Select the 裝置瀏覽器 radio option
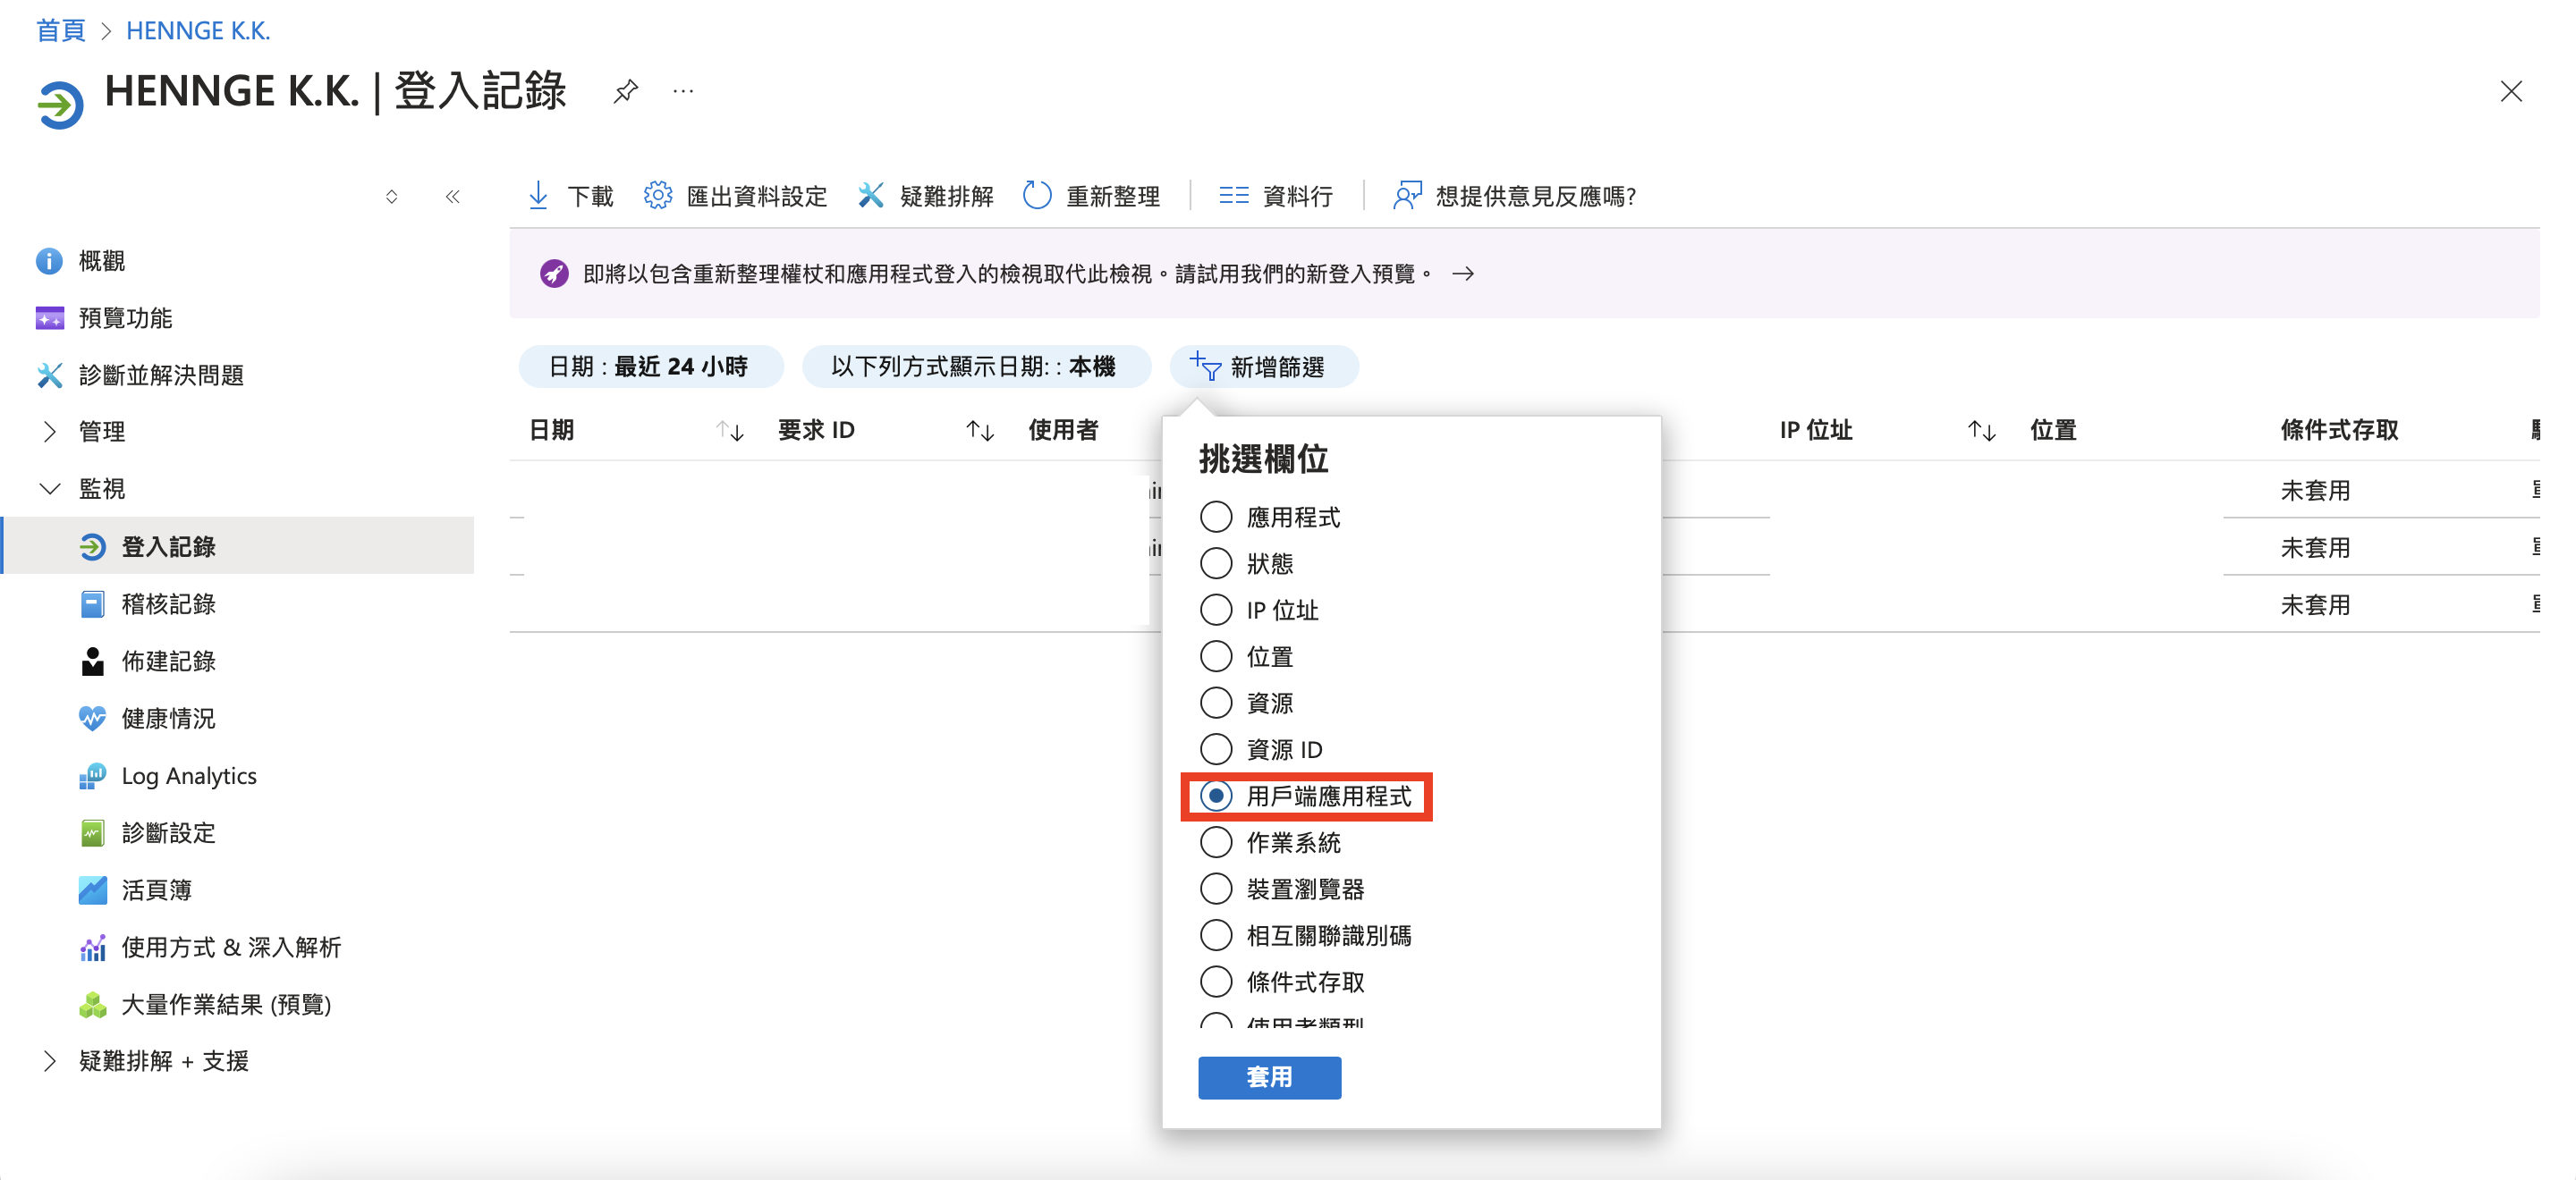2576x1180 pixels. point(1215,889)
